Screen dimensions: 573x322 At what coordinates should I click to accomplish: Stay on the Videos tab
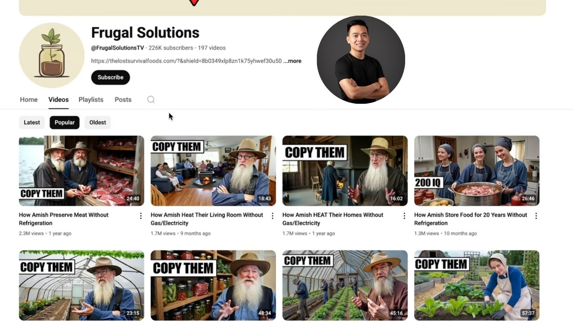(58, 99)
